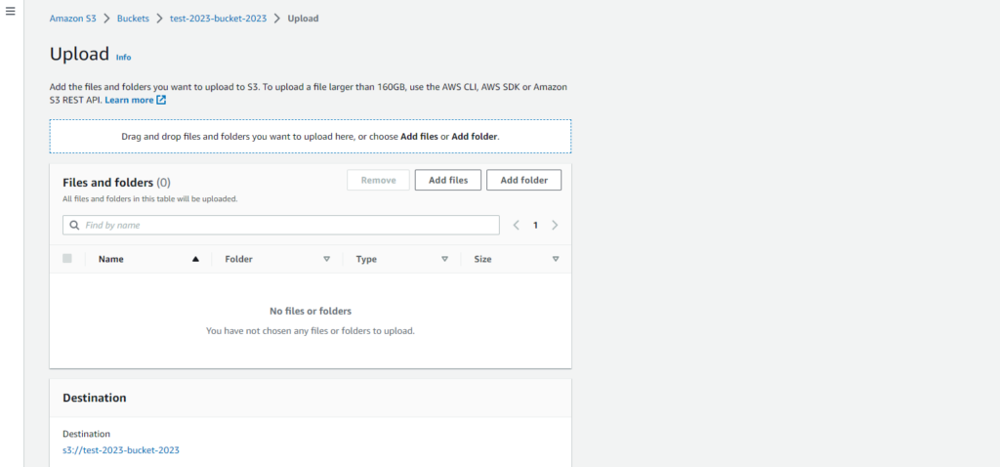Viewport: 1000px width, 467px height.
Task: Open the Learn more external link icon
Action: (x=161, y=101)
